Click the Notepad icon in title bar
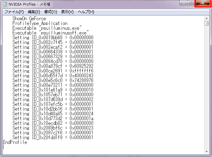 tap(5, 4)
